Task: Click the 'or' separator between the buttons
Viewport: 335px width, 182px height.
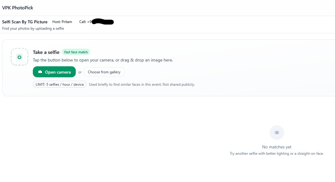Action: [x=80, y=72]
